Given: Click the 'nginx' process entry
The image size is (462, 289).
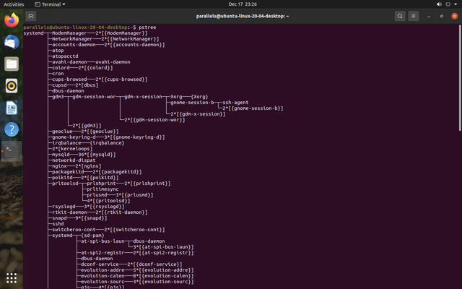Looking at the screenshot, I should click(59, 166).
